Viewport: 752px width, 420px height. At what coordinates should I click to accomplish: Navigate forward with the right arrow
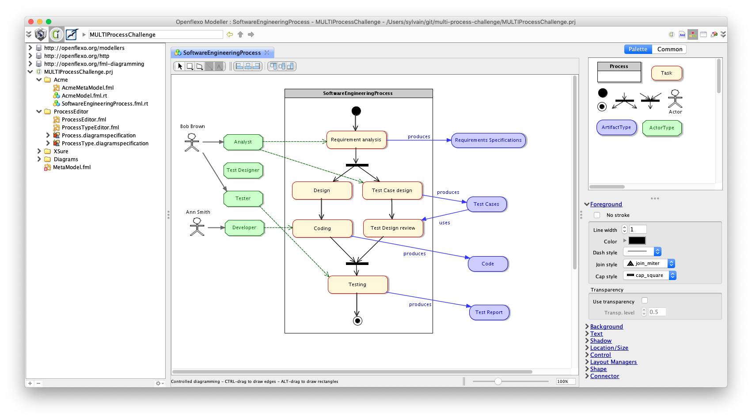(251, 34)
